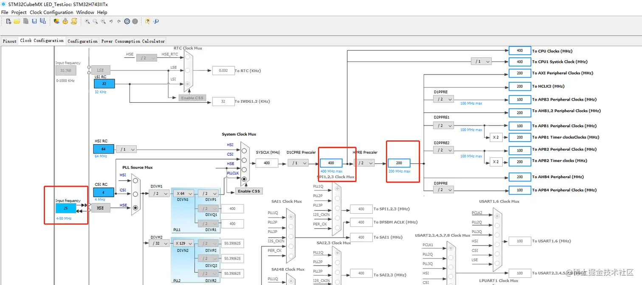Select HSI in PLL Source Mux
This screenshot has width=642, height=285.
click(135, 180)
